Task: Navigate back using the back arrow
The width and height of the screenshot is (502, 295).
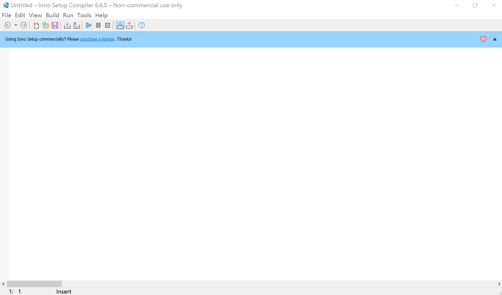Action: [x=7, y=25]
